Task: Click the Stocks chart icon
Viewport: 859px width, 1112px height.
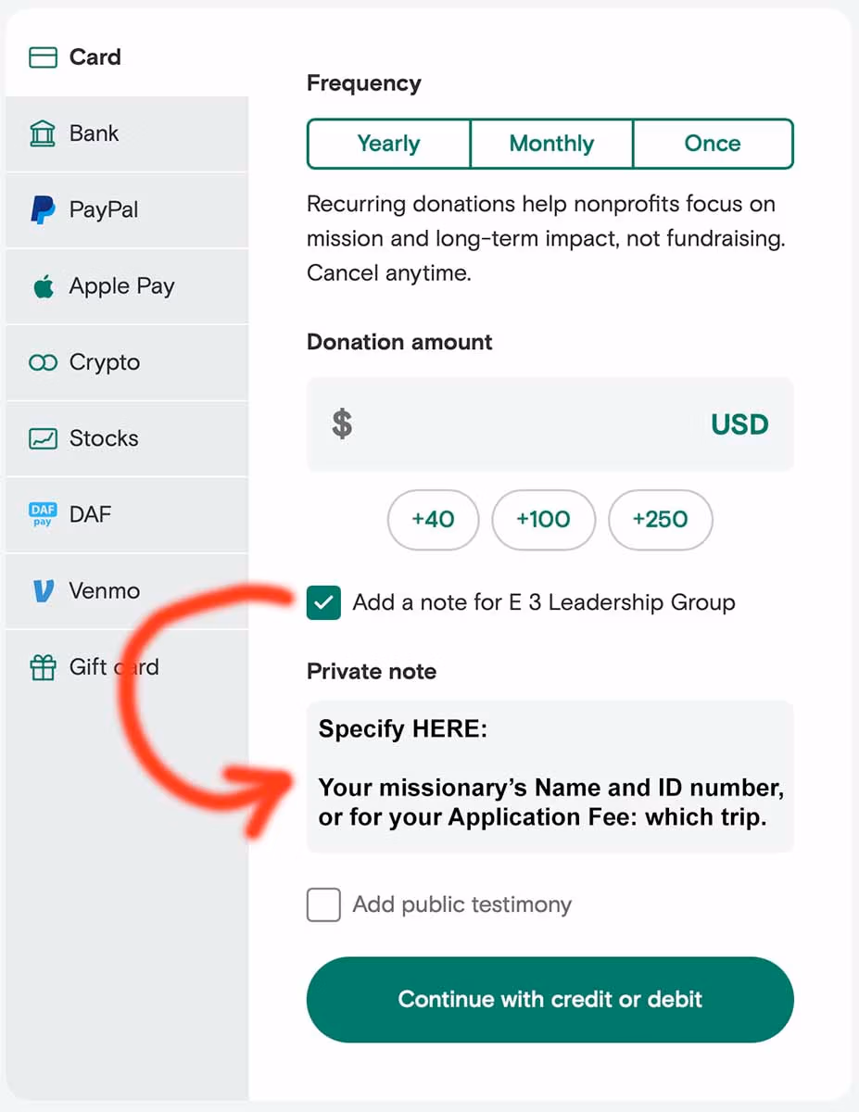Action: point(44,438)
